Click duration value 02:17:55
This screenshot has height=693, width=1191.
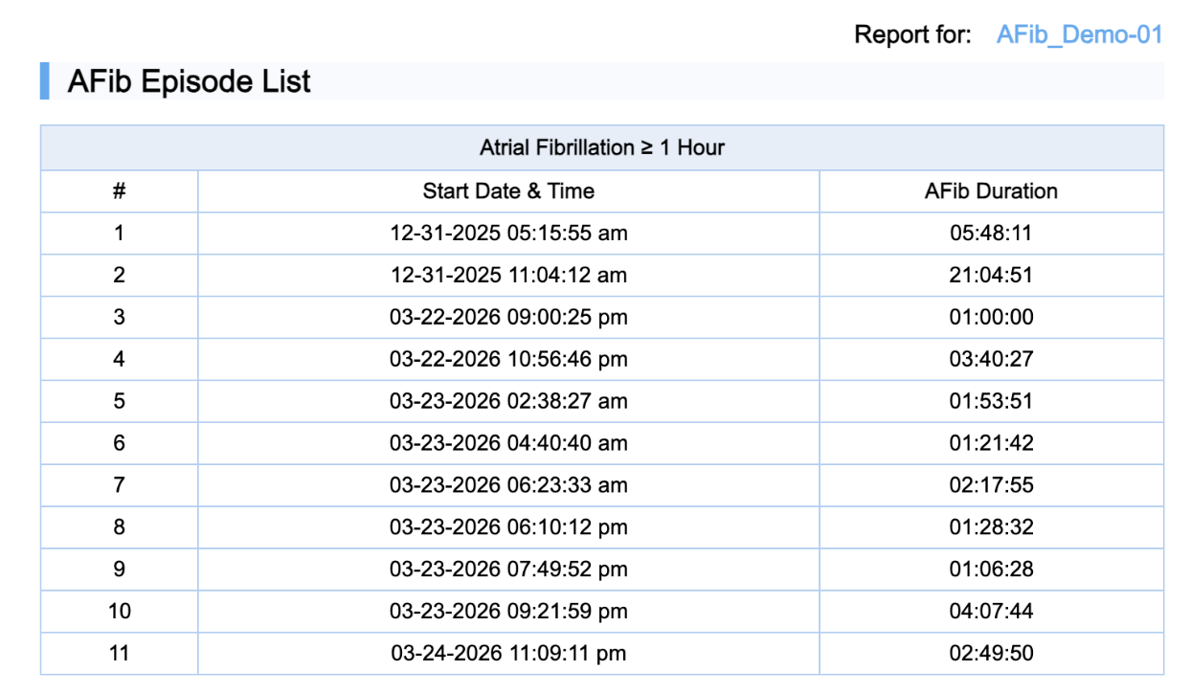point(991,485)
